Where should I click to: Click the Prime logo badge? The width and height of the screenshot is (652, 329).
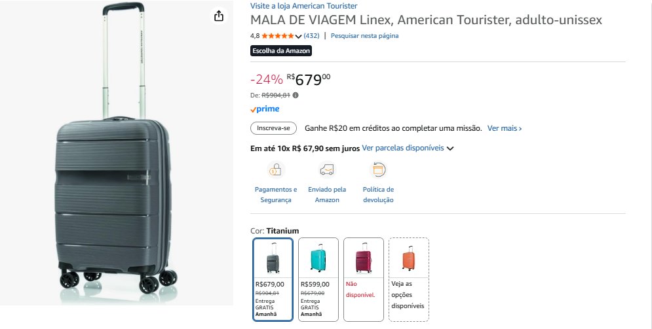pyautogui.click(x=265, y=109)
